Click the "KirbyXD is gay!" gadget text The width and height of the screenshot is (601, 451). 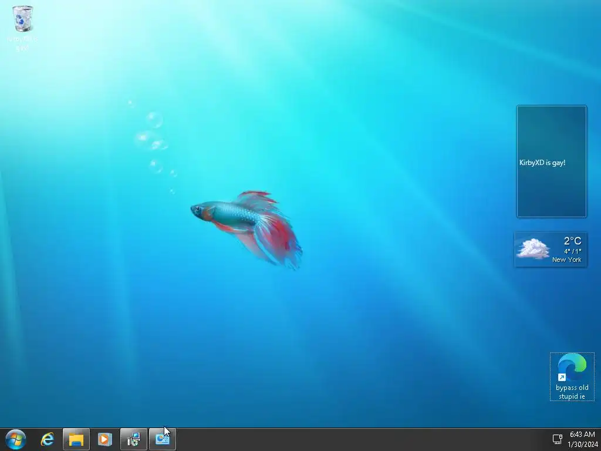tap(542, 163)
